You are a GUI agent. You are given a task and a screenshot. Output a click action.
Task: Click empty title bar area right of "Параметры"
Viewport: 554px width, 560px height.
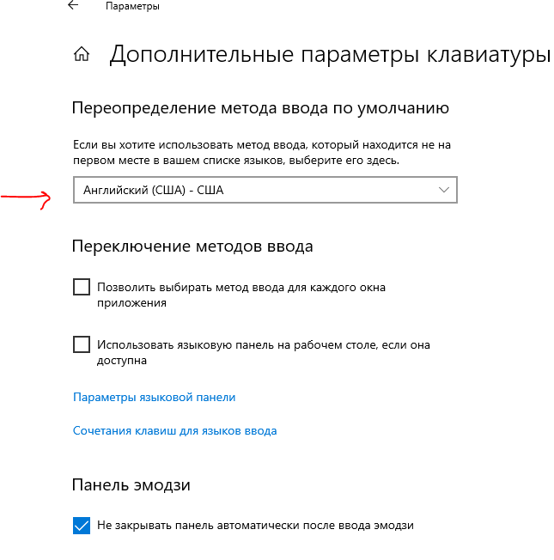pyautogui.click(x=344, y=6)
